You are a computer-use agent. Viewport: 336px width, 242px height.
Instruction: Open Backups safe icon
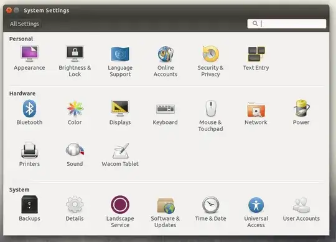[29, 205]
